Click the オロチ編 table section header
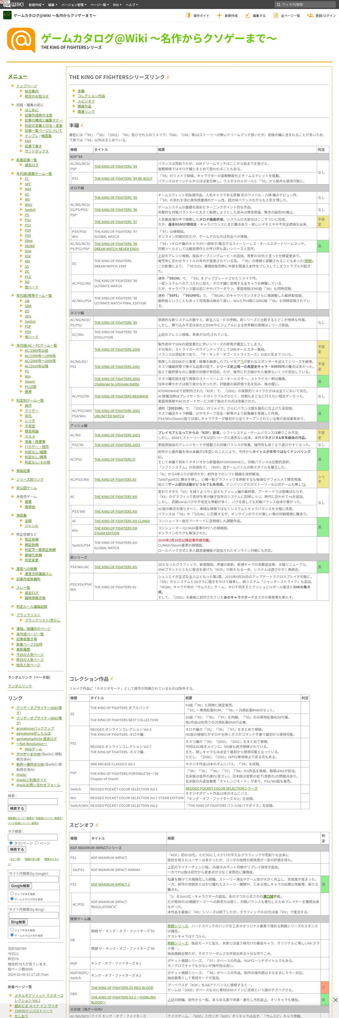Image resolution: width=339 pixels, height=1018 pixels. (199, 188)
